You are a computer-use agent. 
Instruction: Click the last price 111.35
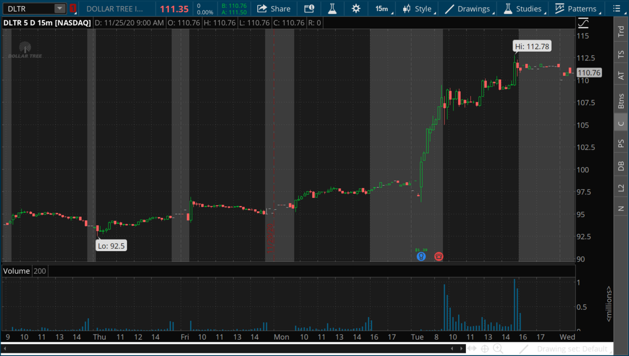174,9
